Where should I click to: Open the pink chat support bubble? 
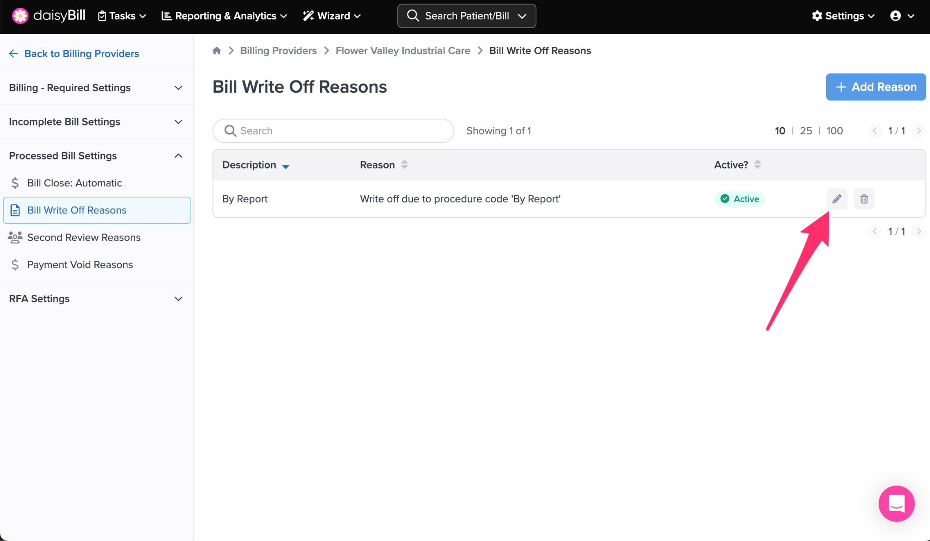pos(896,503)
